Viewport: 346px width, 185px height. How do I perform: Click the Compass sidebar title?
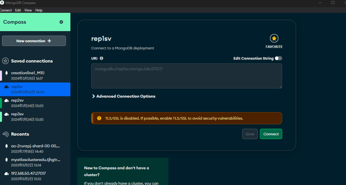coord(15,22)
